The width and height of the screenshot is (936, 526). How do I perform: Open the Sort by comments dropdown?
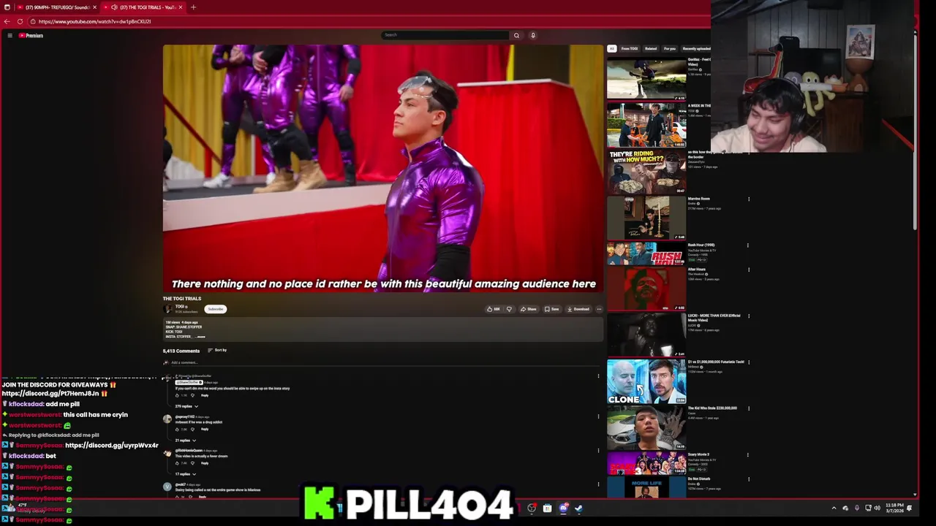point(217,350)
